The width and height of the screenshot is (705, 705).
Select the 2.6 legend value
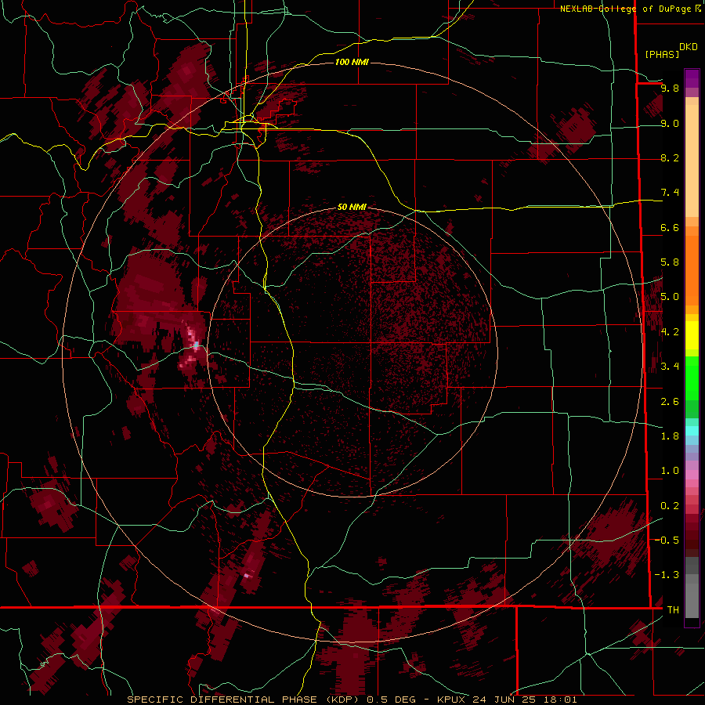tap(670, 402)
